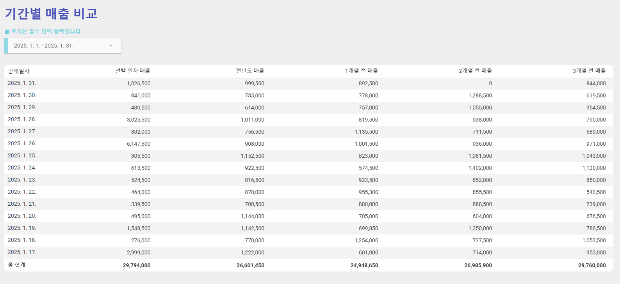The width and height of the screenshot is (620, 284).
Task: Click the 3,025,500 sales value
Action: coord(139,120)
